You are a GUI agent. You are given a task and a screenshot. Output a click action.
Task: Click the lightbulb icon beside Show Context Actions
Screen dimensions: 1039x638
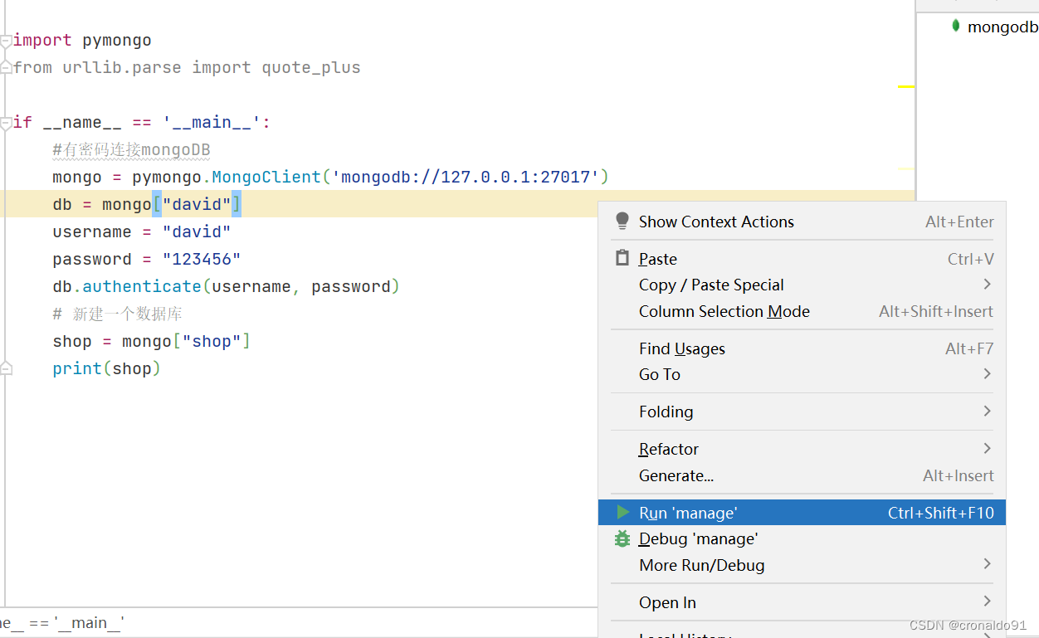pyautogui.click(x=622, y=222)
